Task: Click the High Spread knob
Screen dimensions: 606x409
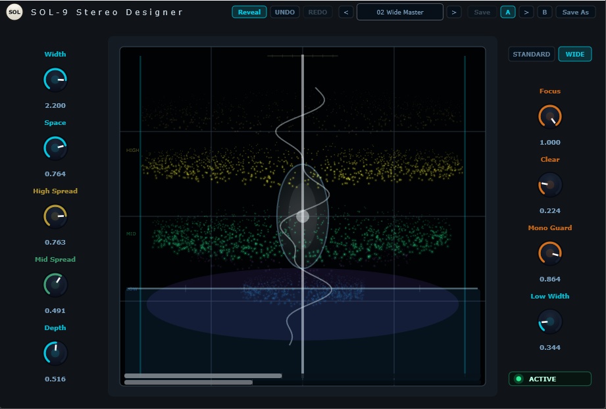Action: coord(55,216)
